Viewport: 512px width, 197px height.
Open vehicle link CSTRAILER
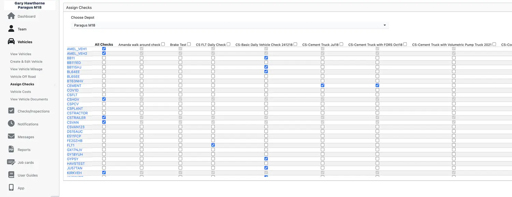point(76,118)
